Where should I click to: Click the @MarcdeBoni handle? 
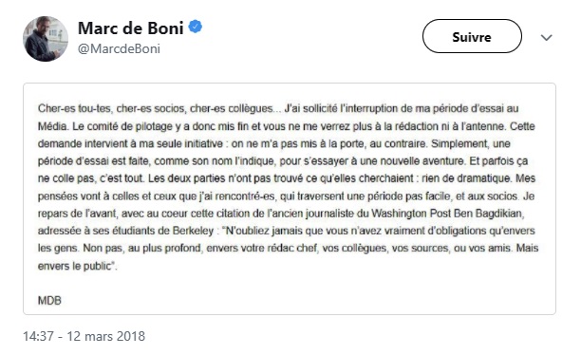(119, 49)
